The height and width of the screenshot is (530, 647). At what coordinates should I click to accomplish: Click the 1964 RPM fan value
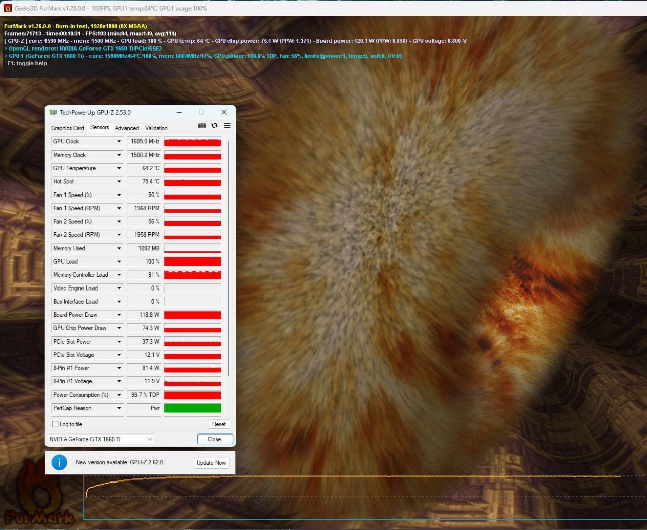(x=144, y=208)
